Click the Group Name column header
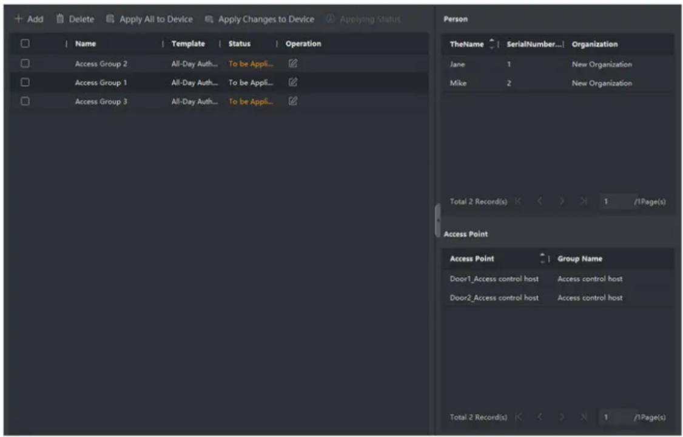The height and width of the screenshot is (437, 683). point(580,259)
